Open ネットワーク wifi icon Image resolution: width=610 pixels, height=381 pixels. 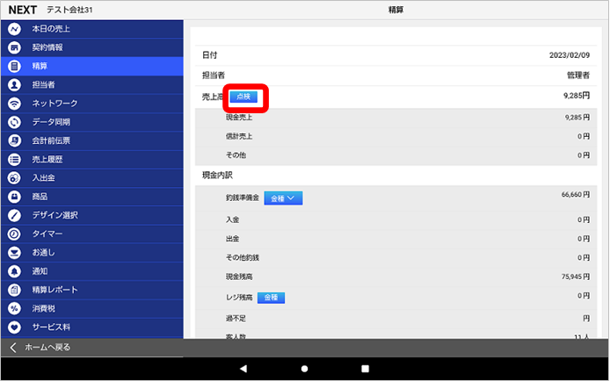[14, 103]
